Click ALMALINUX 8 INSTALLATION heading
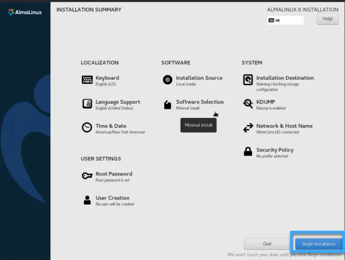Image resolution: width=345 pixels, height=260 pixels. pos(302,10)
